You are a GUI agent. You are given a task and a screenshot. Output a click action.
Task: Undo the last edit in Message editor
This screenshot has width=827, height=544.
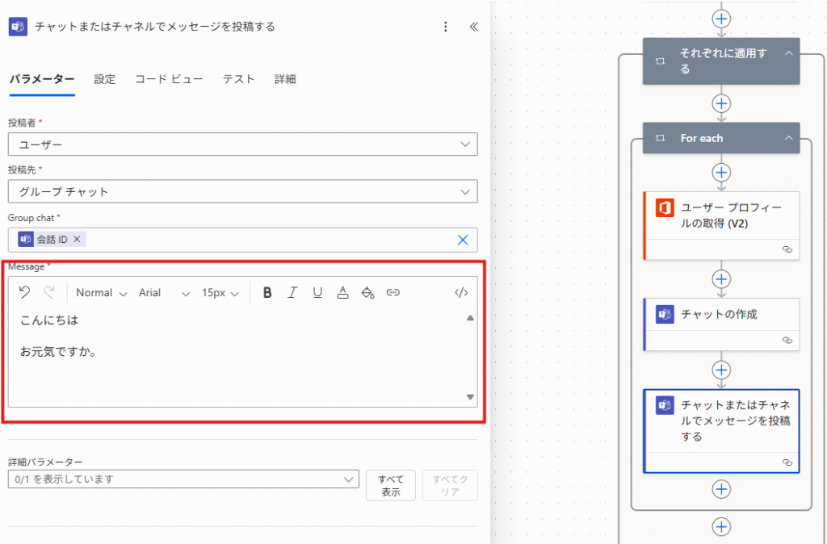point(24,292)
